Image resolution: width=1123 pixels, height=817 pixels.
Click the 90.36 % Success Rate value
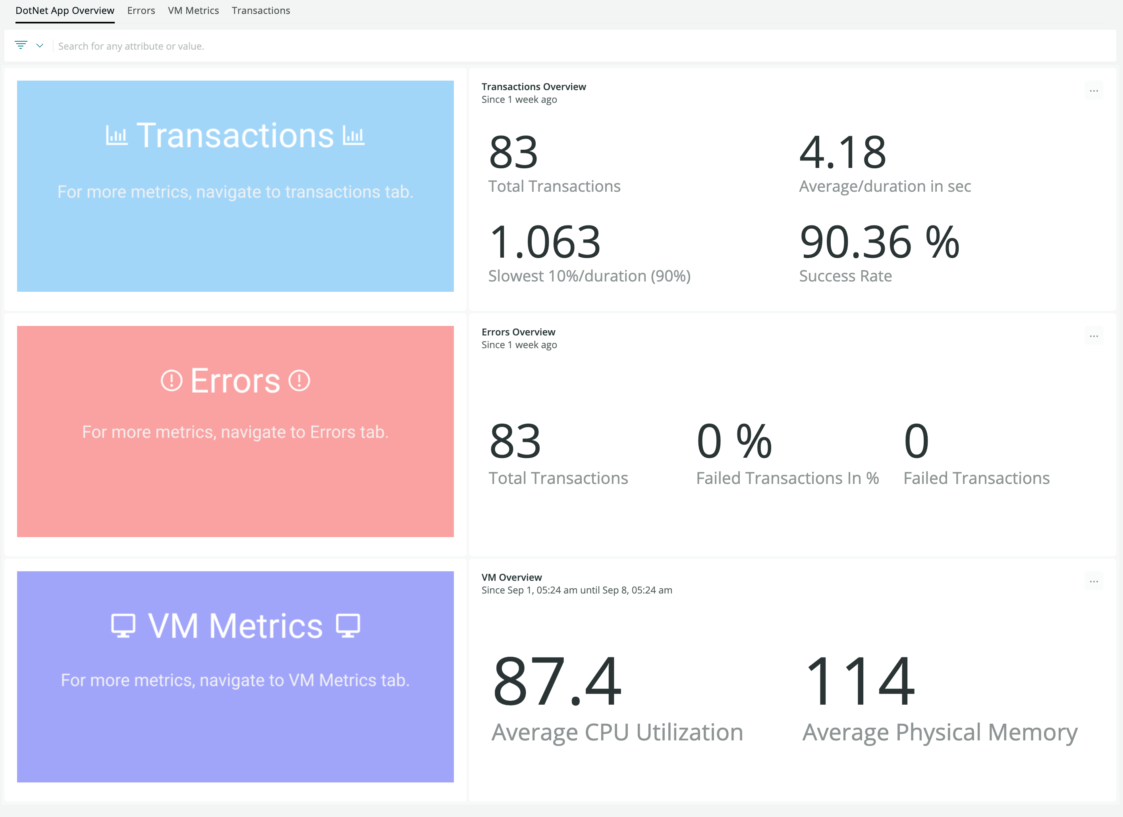[x=880, y=242]
